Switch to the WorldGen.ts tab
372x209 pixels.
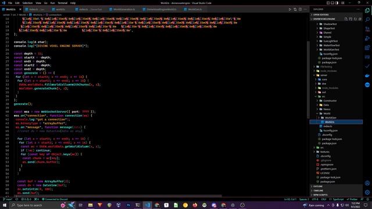(x=195, y=9)
